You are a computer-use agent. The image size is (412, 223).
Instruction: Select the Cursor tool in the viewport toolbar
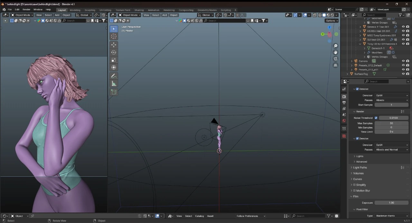tap(114, 36)
